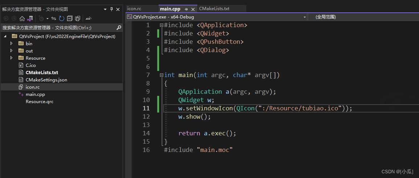This screenshot has height=178, width=419.
Task: Collapse the main function at line 7
Action: 161,75
